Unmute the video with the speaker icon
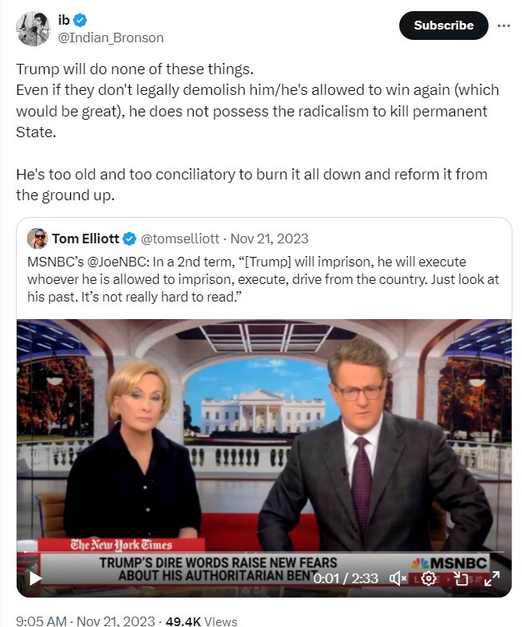 tap(398, 578)
